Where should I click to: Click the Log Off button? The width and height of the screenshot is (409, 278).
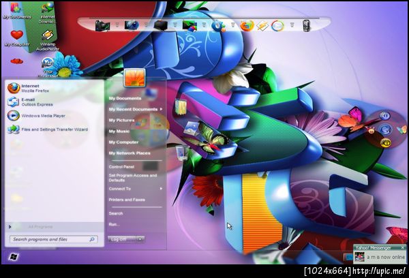click(121, 239)
